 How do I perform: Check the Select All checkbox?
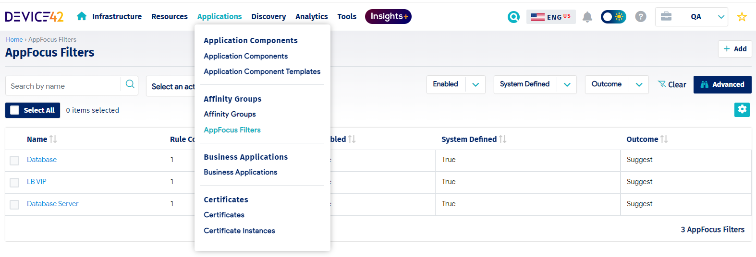click(x=15, y=110)
